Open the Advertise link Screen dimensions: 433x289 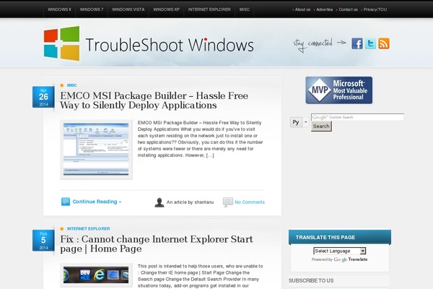pyautogui.click(x=324, y=9)
